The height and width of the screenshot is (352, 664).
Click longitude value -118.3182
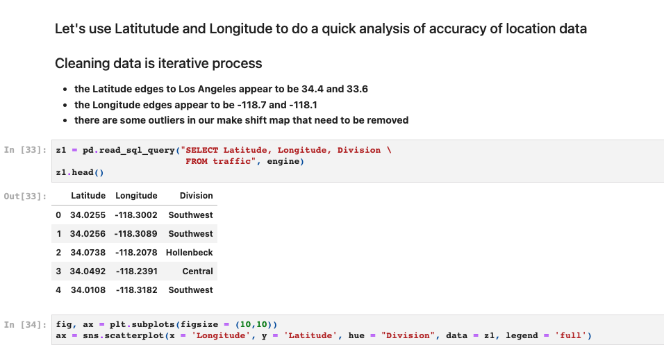136,290
